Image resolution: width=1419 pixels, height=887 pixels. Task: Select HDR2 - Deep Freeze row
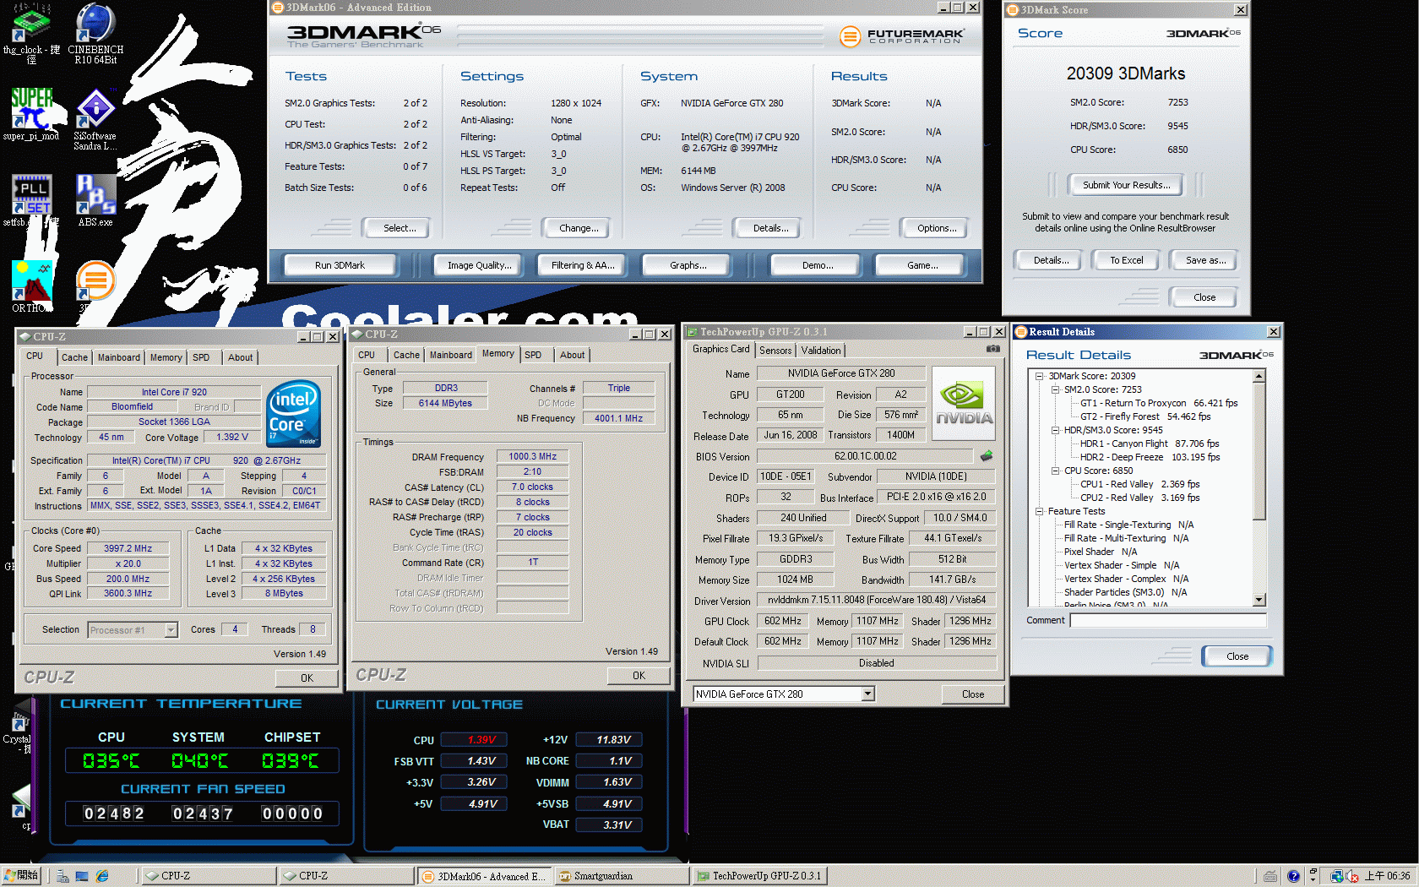point(1150,457)
